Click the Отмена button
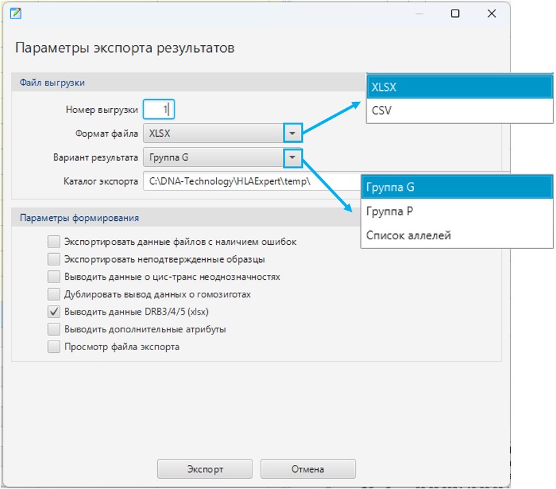The width and height of the screenshot is (556, 489). (x=308, y=469)
